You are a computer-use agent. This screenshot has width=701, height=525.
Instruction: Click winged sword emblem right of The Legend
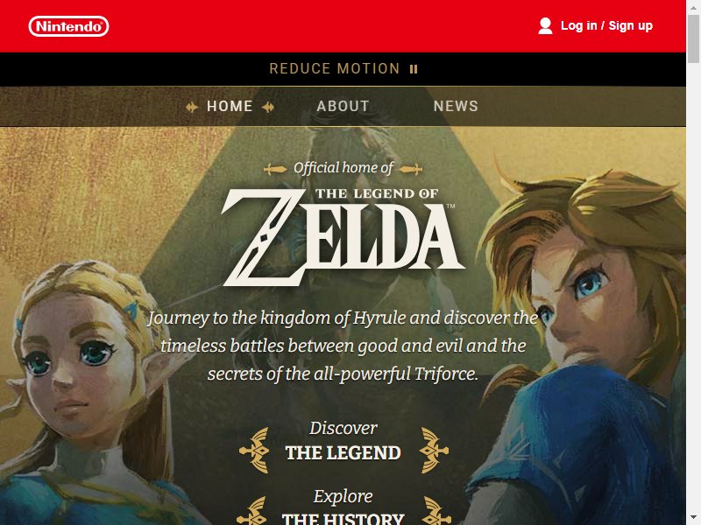click(434, 450)
